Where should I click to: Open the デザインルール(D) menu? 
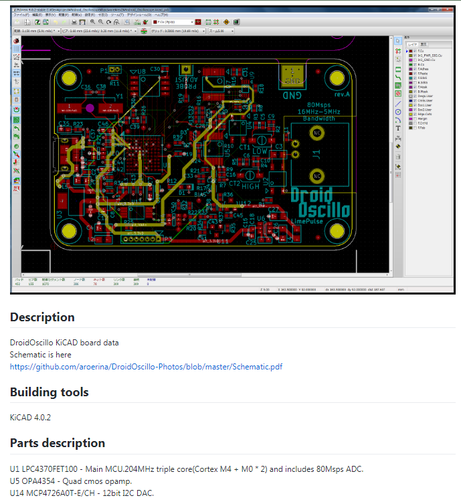(x=139, y=15)
